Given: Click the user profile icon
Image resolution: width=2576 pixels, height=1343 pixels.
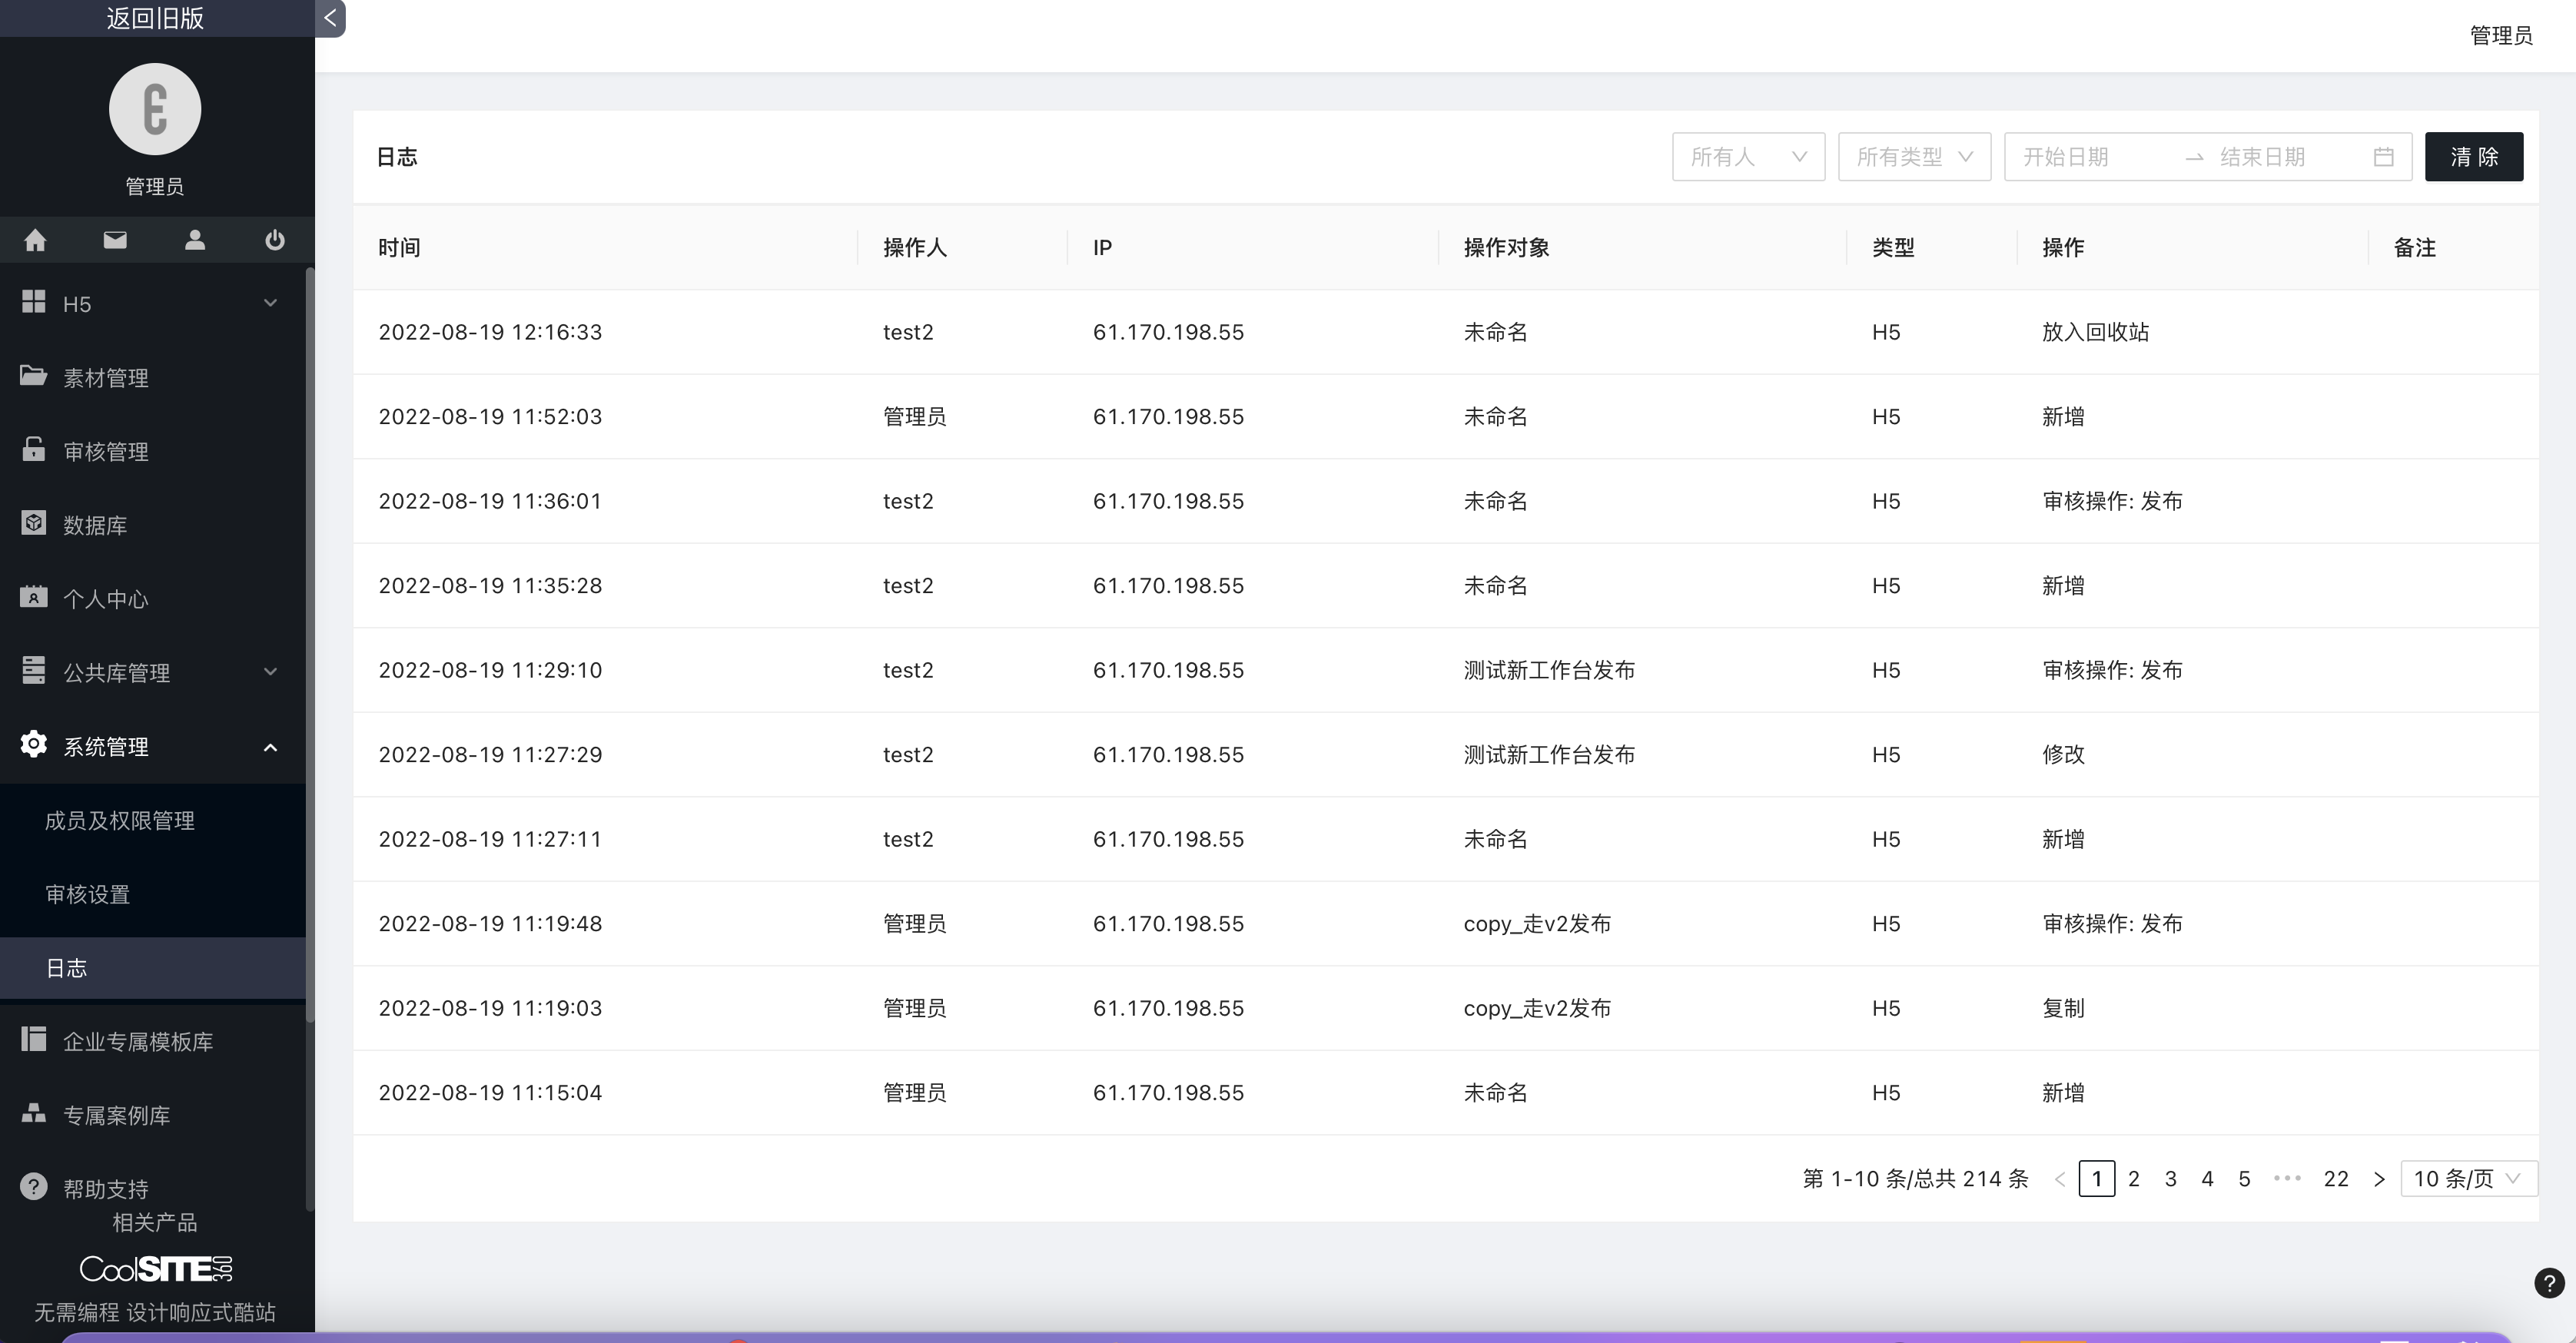Looking at the screenshot, I should click(195, 240).
